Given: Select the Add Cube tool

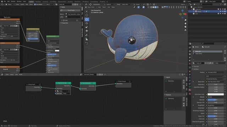Looking at the screenshot, I should tap(87, 43).
